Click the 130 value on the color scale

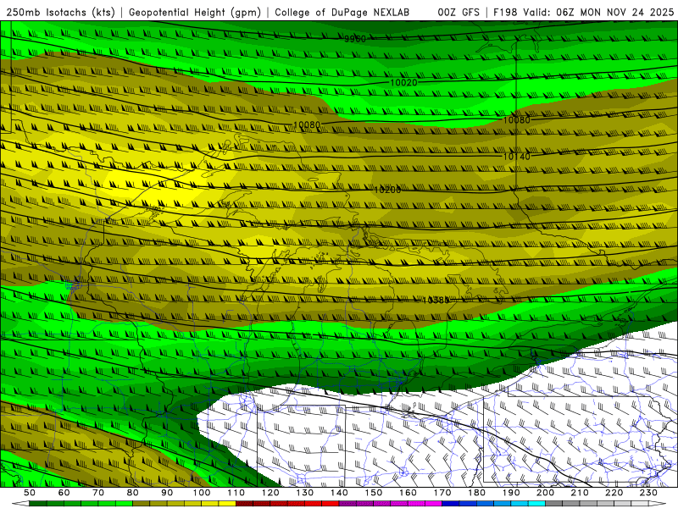[x=305, y=493]
